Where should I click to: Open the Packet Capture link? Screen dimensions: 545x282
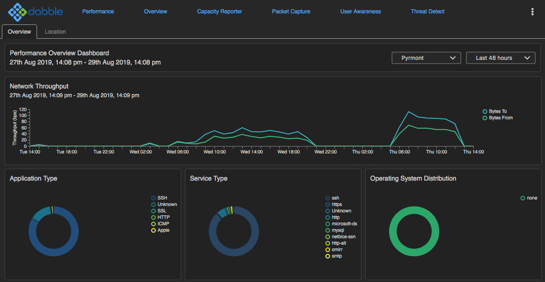(x=291, y=12)
